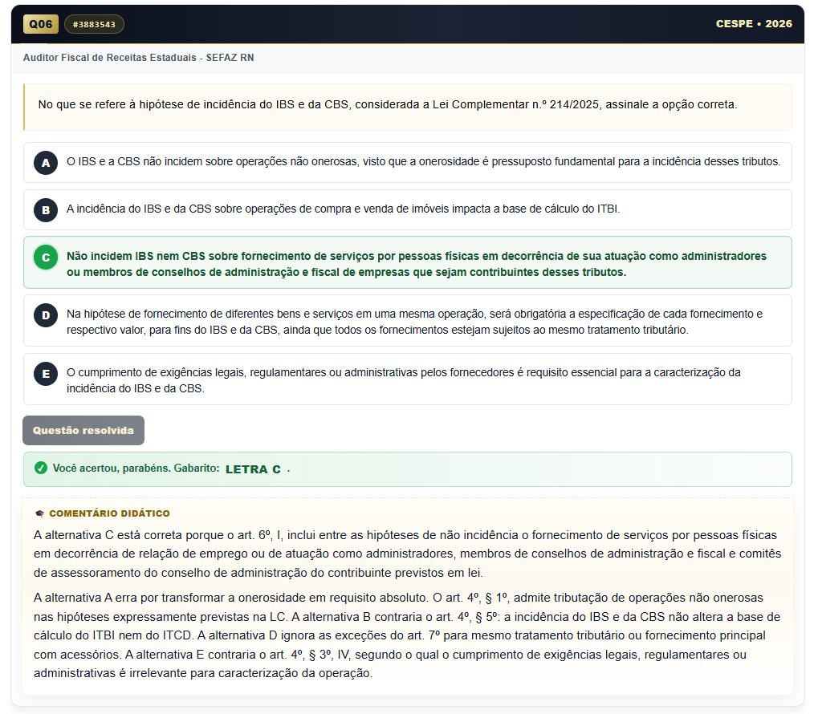Click the 'CESPE • 2026' exam label
This screenshot has width=814, height=714.
click(x=754, y=24)
